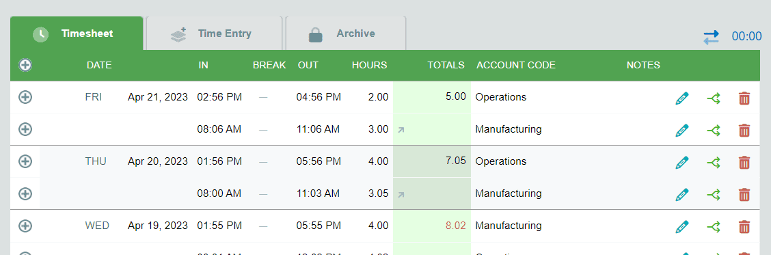This screenshot has width=771, height=255.
Task: Edit the Apr 19 Manufacturing entry
Action: point(682,227)
